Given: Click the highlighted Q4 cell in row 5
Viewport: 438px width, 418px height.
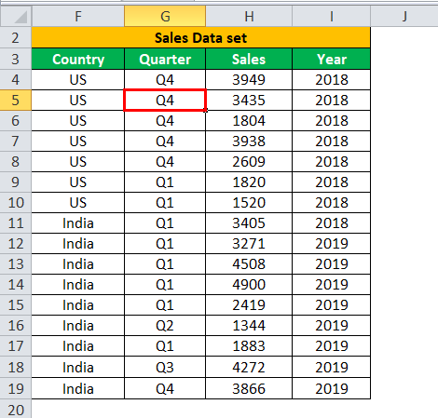Looking at the screenshot, I should coord(165,101).
